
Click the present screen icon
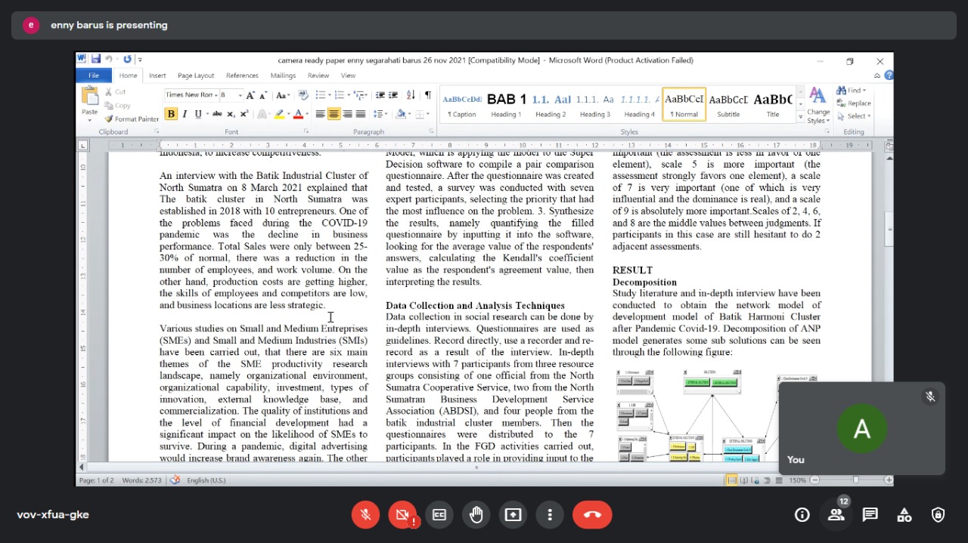513,515
